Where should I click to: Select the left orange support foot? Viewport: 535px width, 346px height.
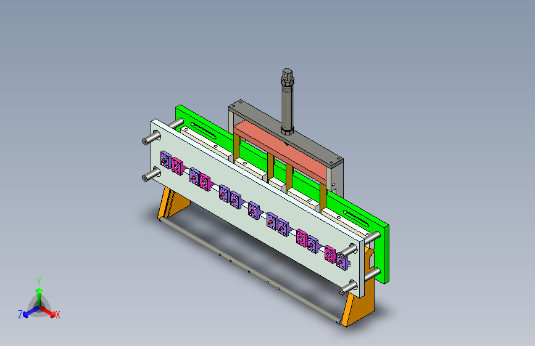173,204
